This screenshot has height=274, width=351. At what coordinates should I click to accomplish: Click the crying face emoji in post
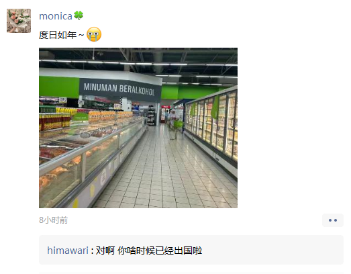(x=94, y=34)
